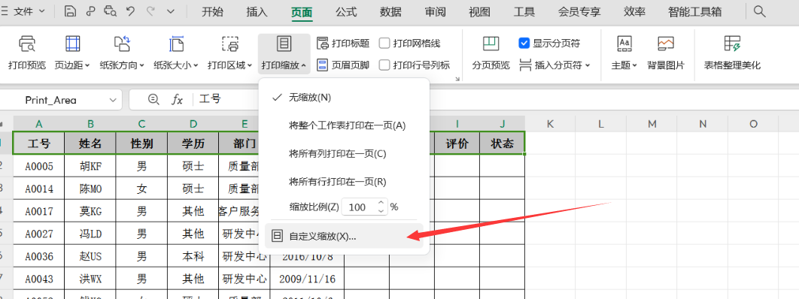The height and width of the screenshot is (299, 799).
Task: Open the Paper Orientation (纸张方向) dropdown
Action: tap(122, 53)
